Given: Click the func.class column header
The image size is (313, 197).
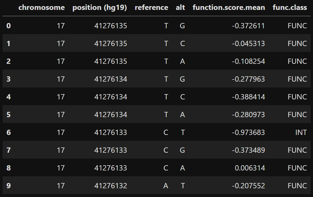Looking at the screenshot, I should [x=290, y=8].
